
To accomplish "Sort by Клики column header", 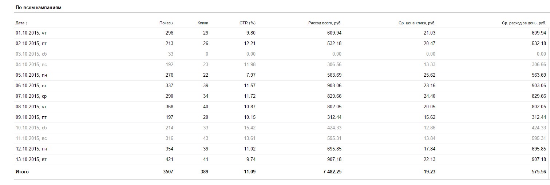I will [x=203, y=23].
